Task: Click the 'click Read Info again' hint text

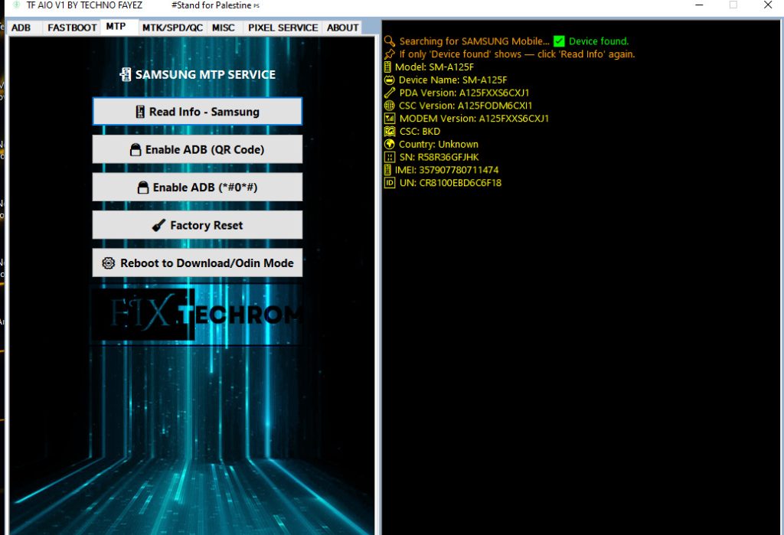Action: pos(586,54)
